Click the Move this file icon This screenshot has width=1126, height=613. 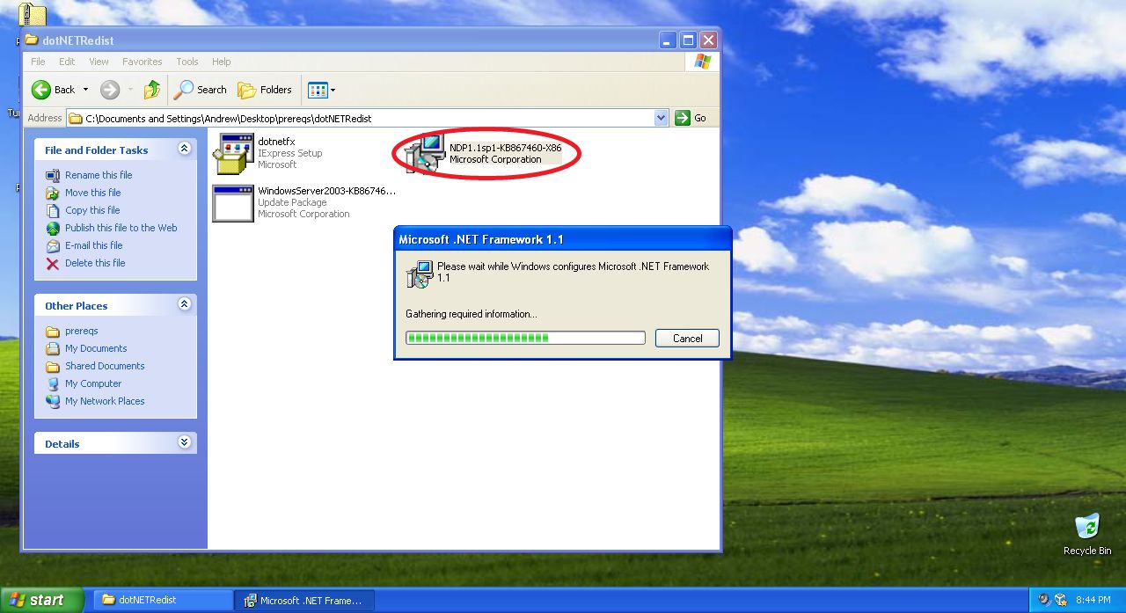point(53,193)
